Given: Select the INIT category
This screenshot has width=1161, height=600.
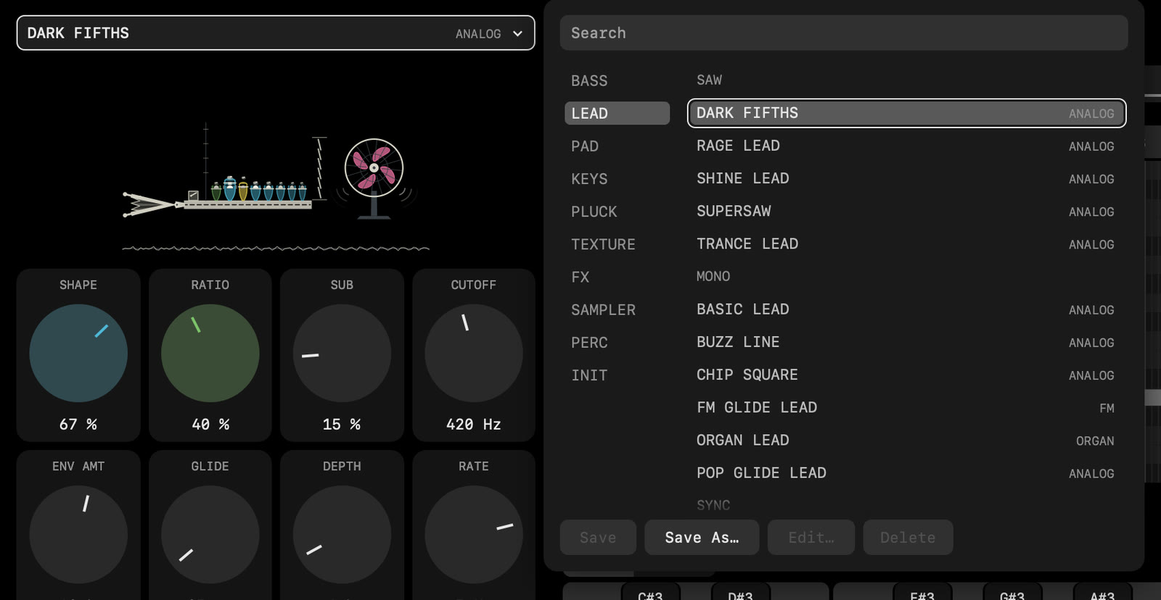Looking at the screenshot, I should click(x=617, y=375).
